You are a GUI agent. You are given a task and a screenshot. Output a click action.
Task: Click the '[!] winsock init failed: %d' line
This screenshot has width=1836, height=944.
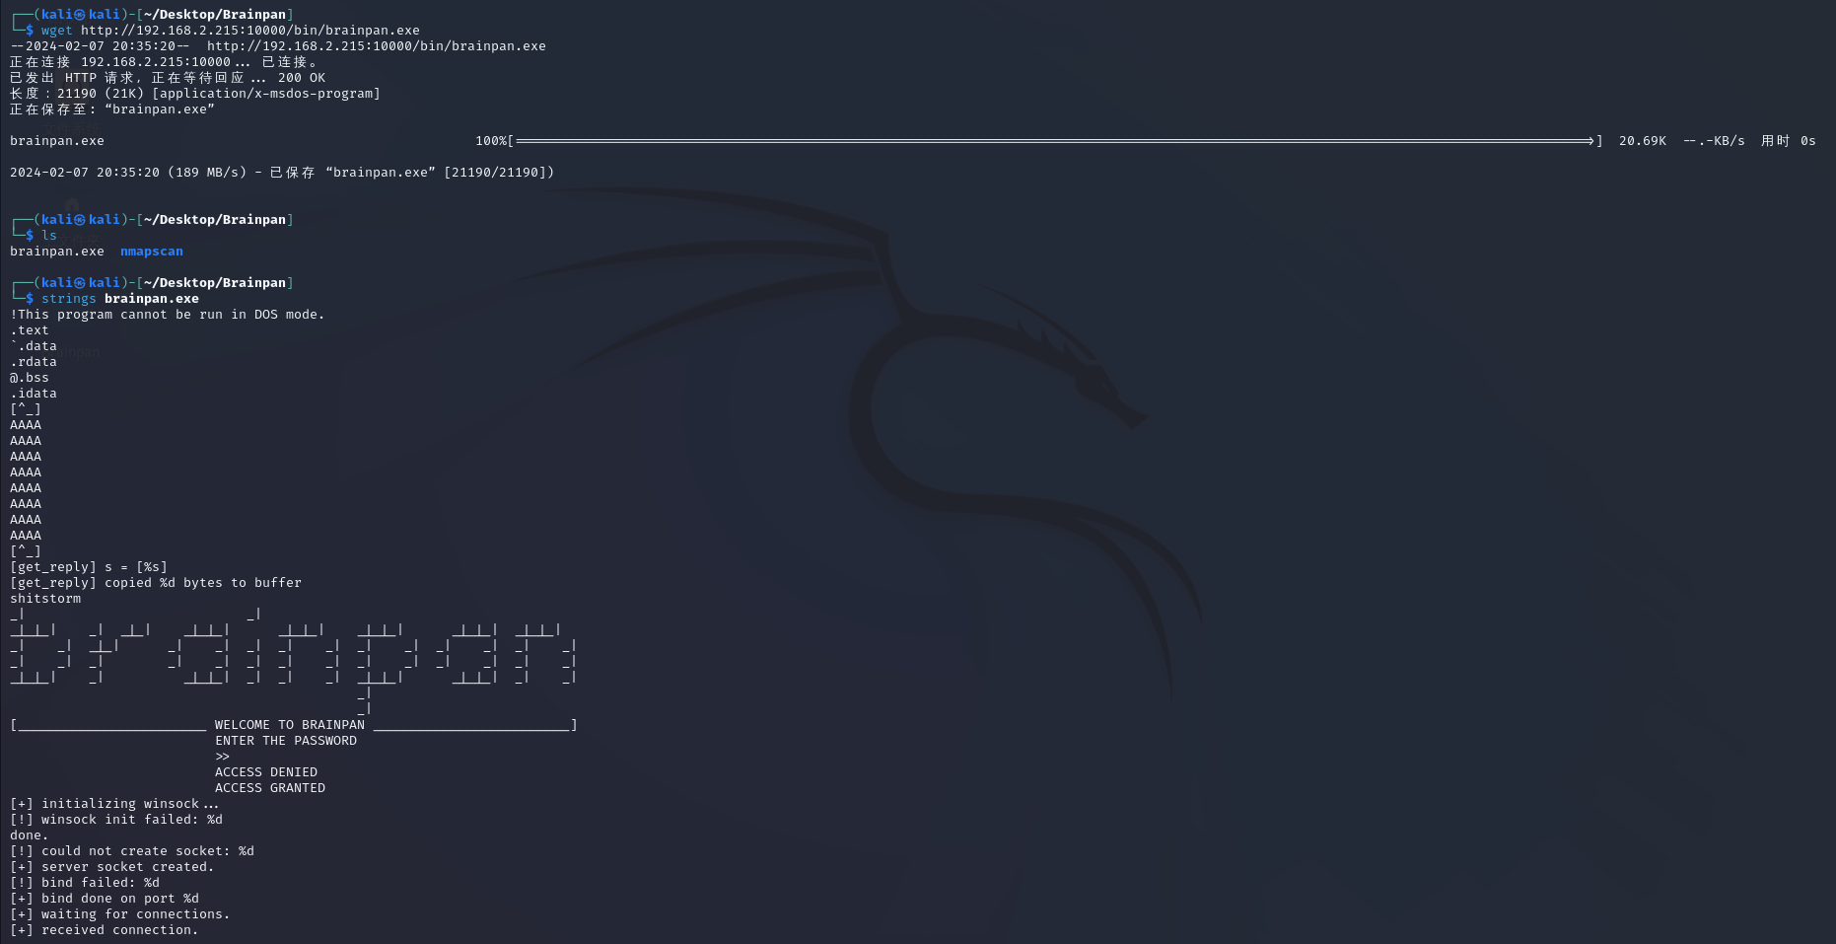point(116,820)
